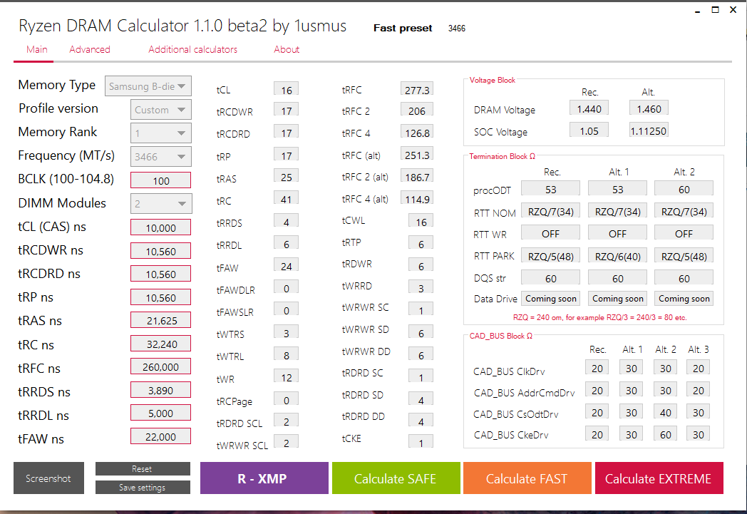This screenshot has height=514, width=747.
Task: Click the Reset button
Action: 143,469
